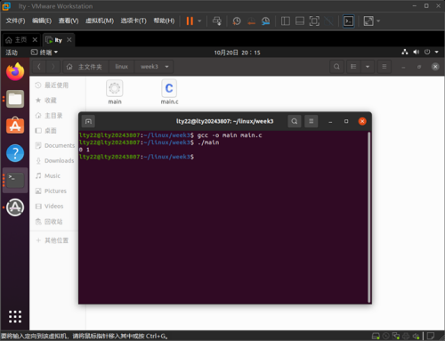Click Terminal icon in the dock
Image resolution: width=445 pixels, height=341 pixels.
pyautogui.click(x=15, y=180)
